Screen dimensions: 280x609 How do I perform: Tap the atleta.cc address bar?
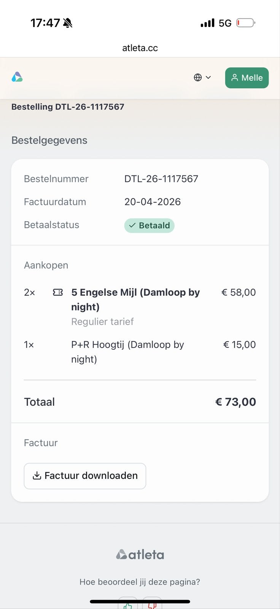[x=140, y=48]
